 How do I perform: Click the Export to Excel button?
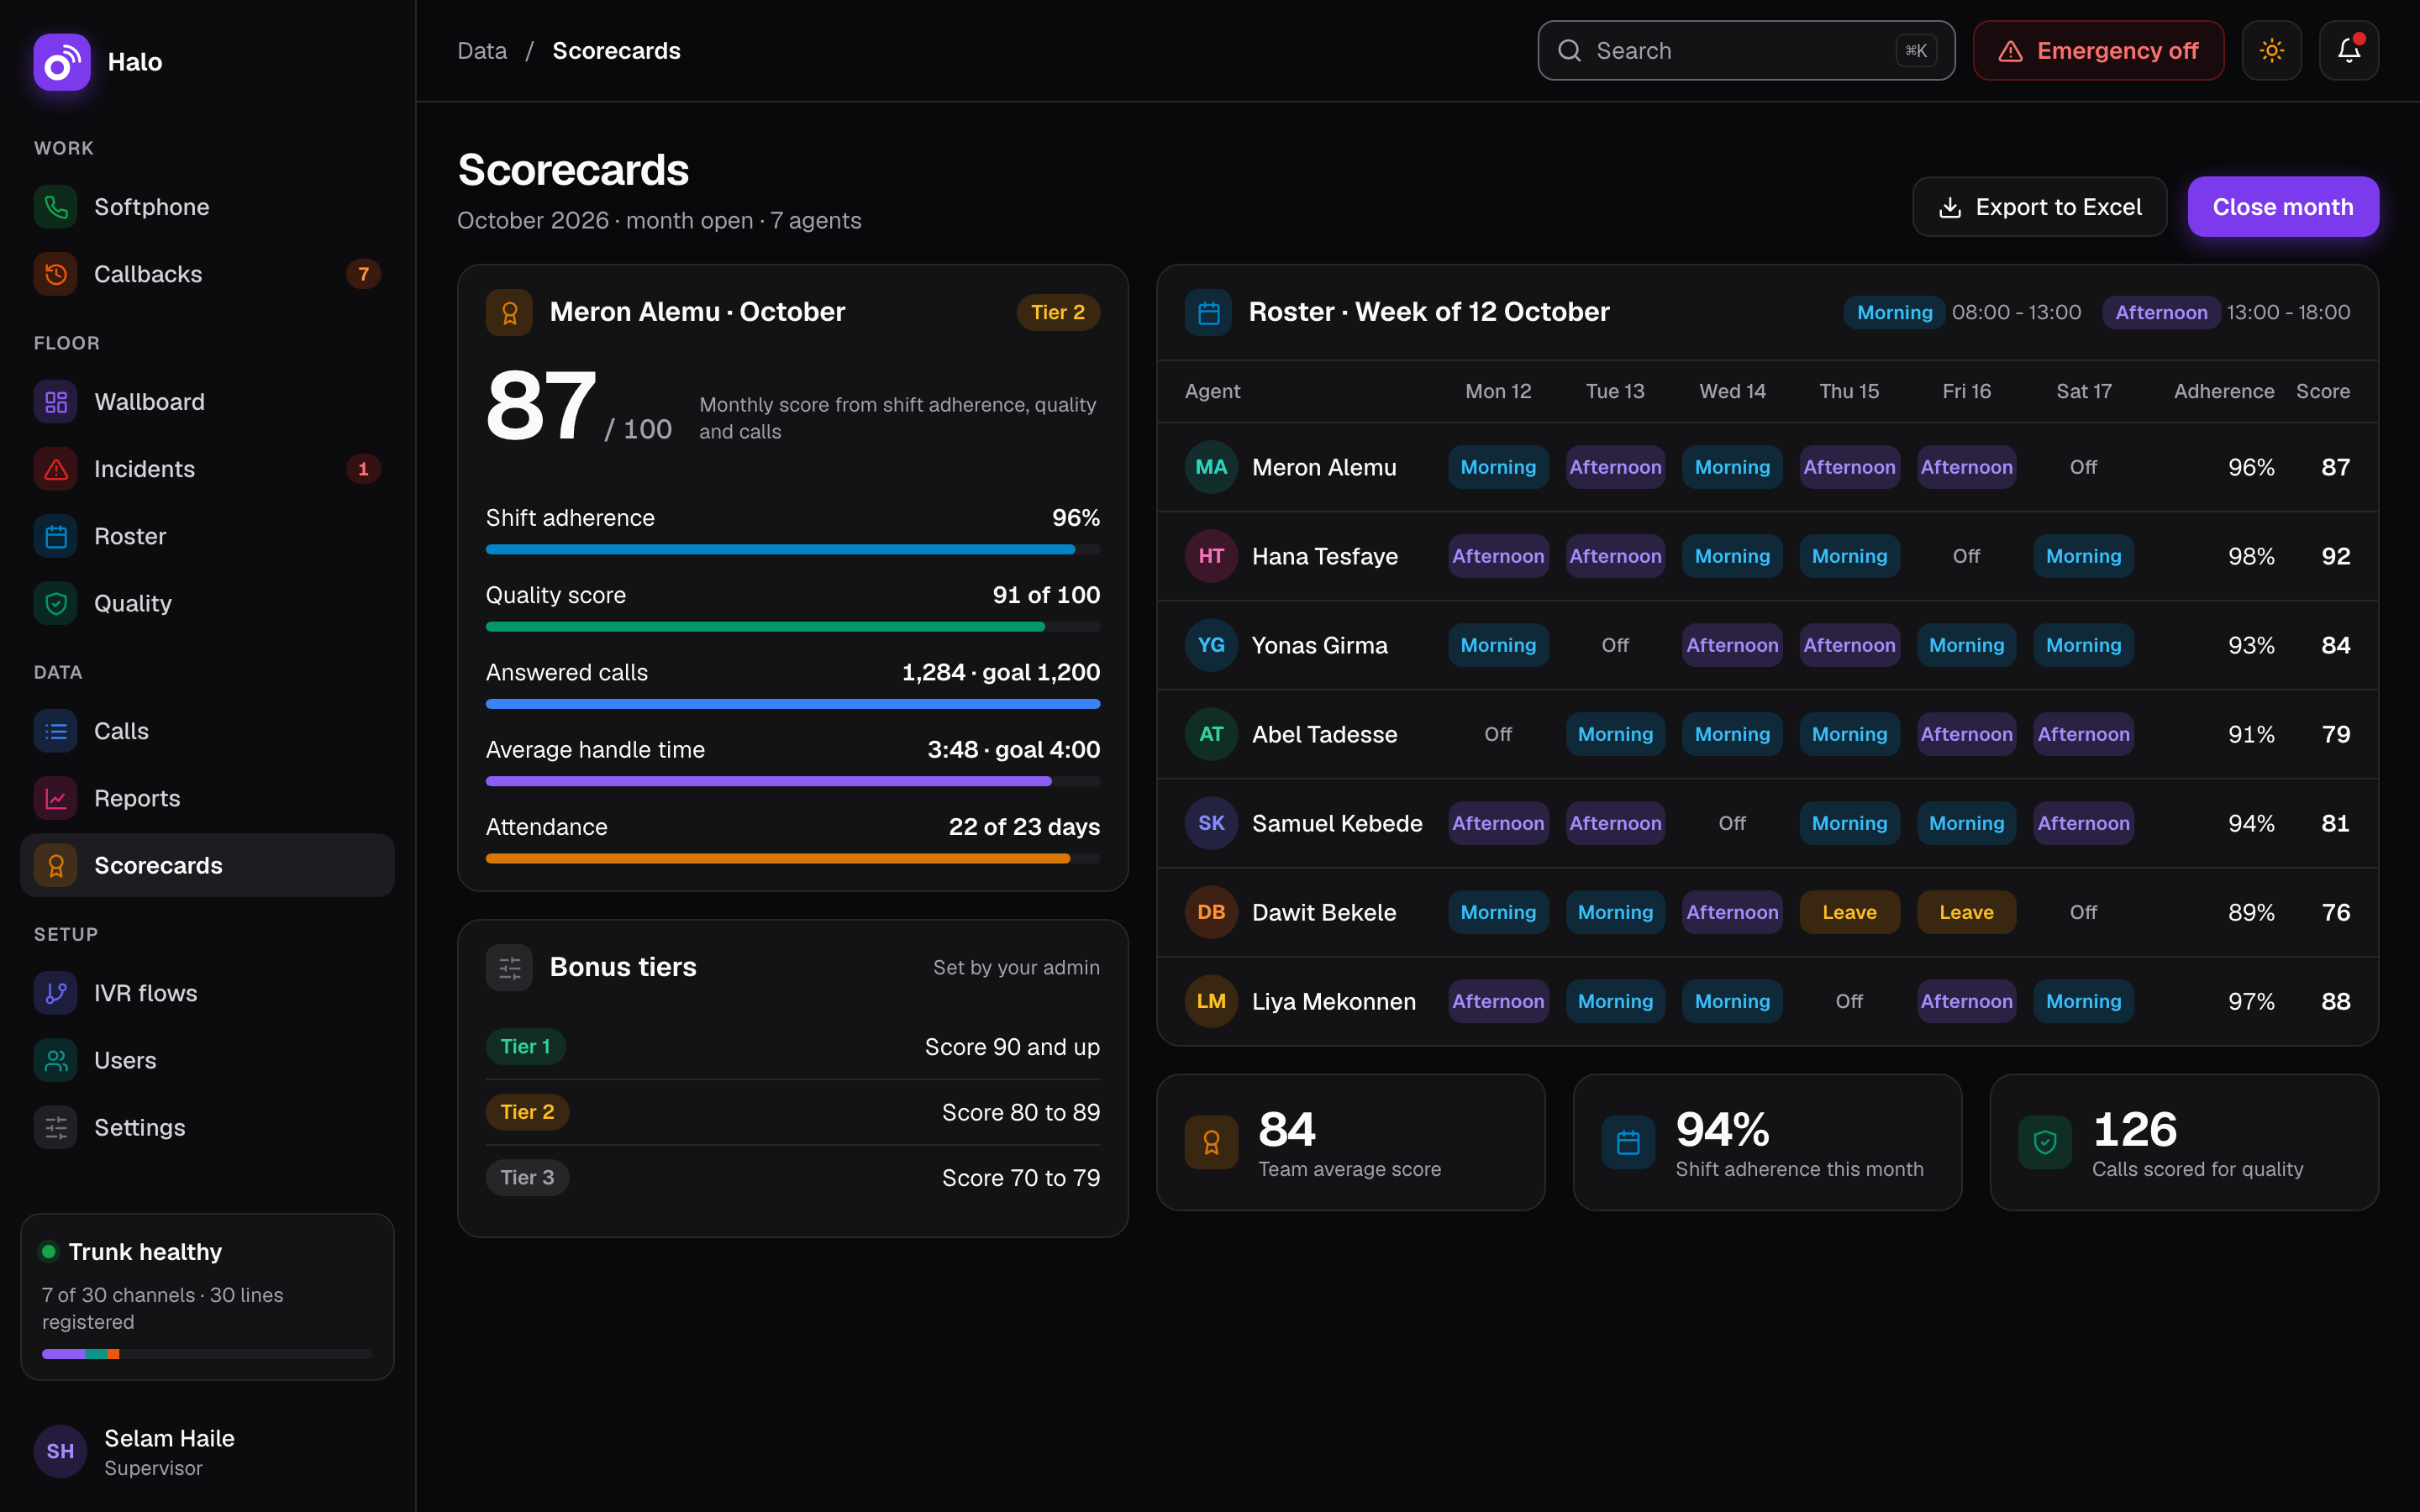[x=2039, y=207]
